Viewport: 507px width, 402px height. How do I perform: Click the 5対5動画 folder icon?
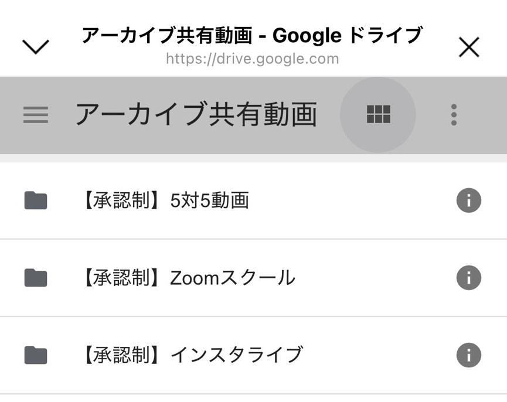pyautogui.click(x=36, y=201)
